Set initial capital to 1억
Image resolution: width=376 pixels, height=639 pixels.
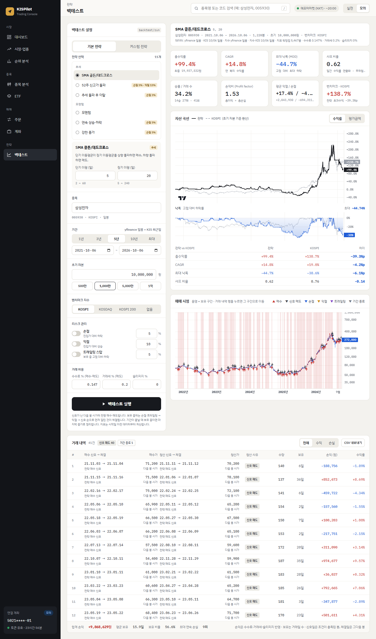pyautogui.click(x=150, y=286)
